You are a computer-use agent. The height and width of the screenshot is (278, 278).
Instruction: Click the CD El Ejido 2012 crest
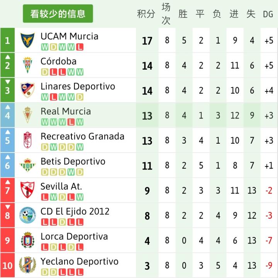[27, 215]
